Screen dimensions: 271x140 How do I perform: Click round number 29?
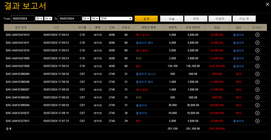126,121
